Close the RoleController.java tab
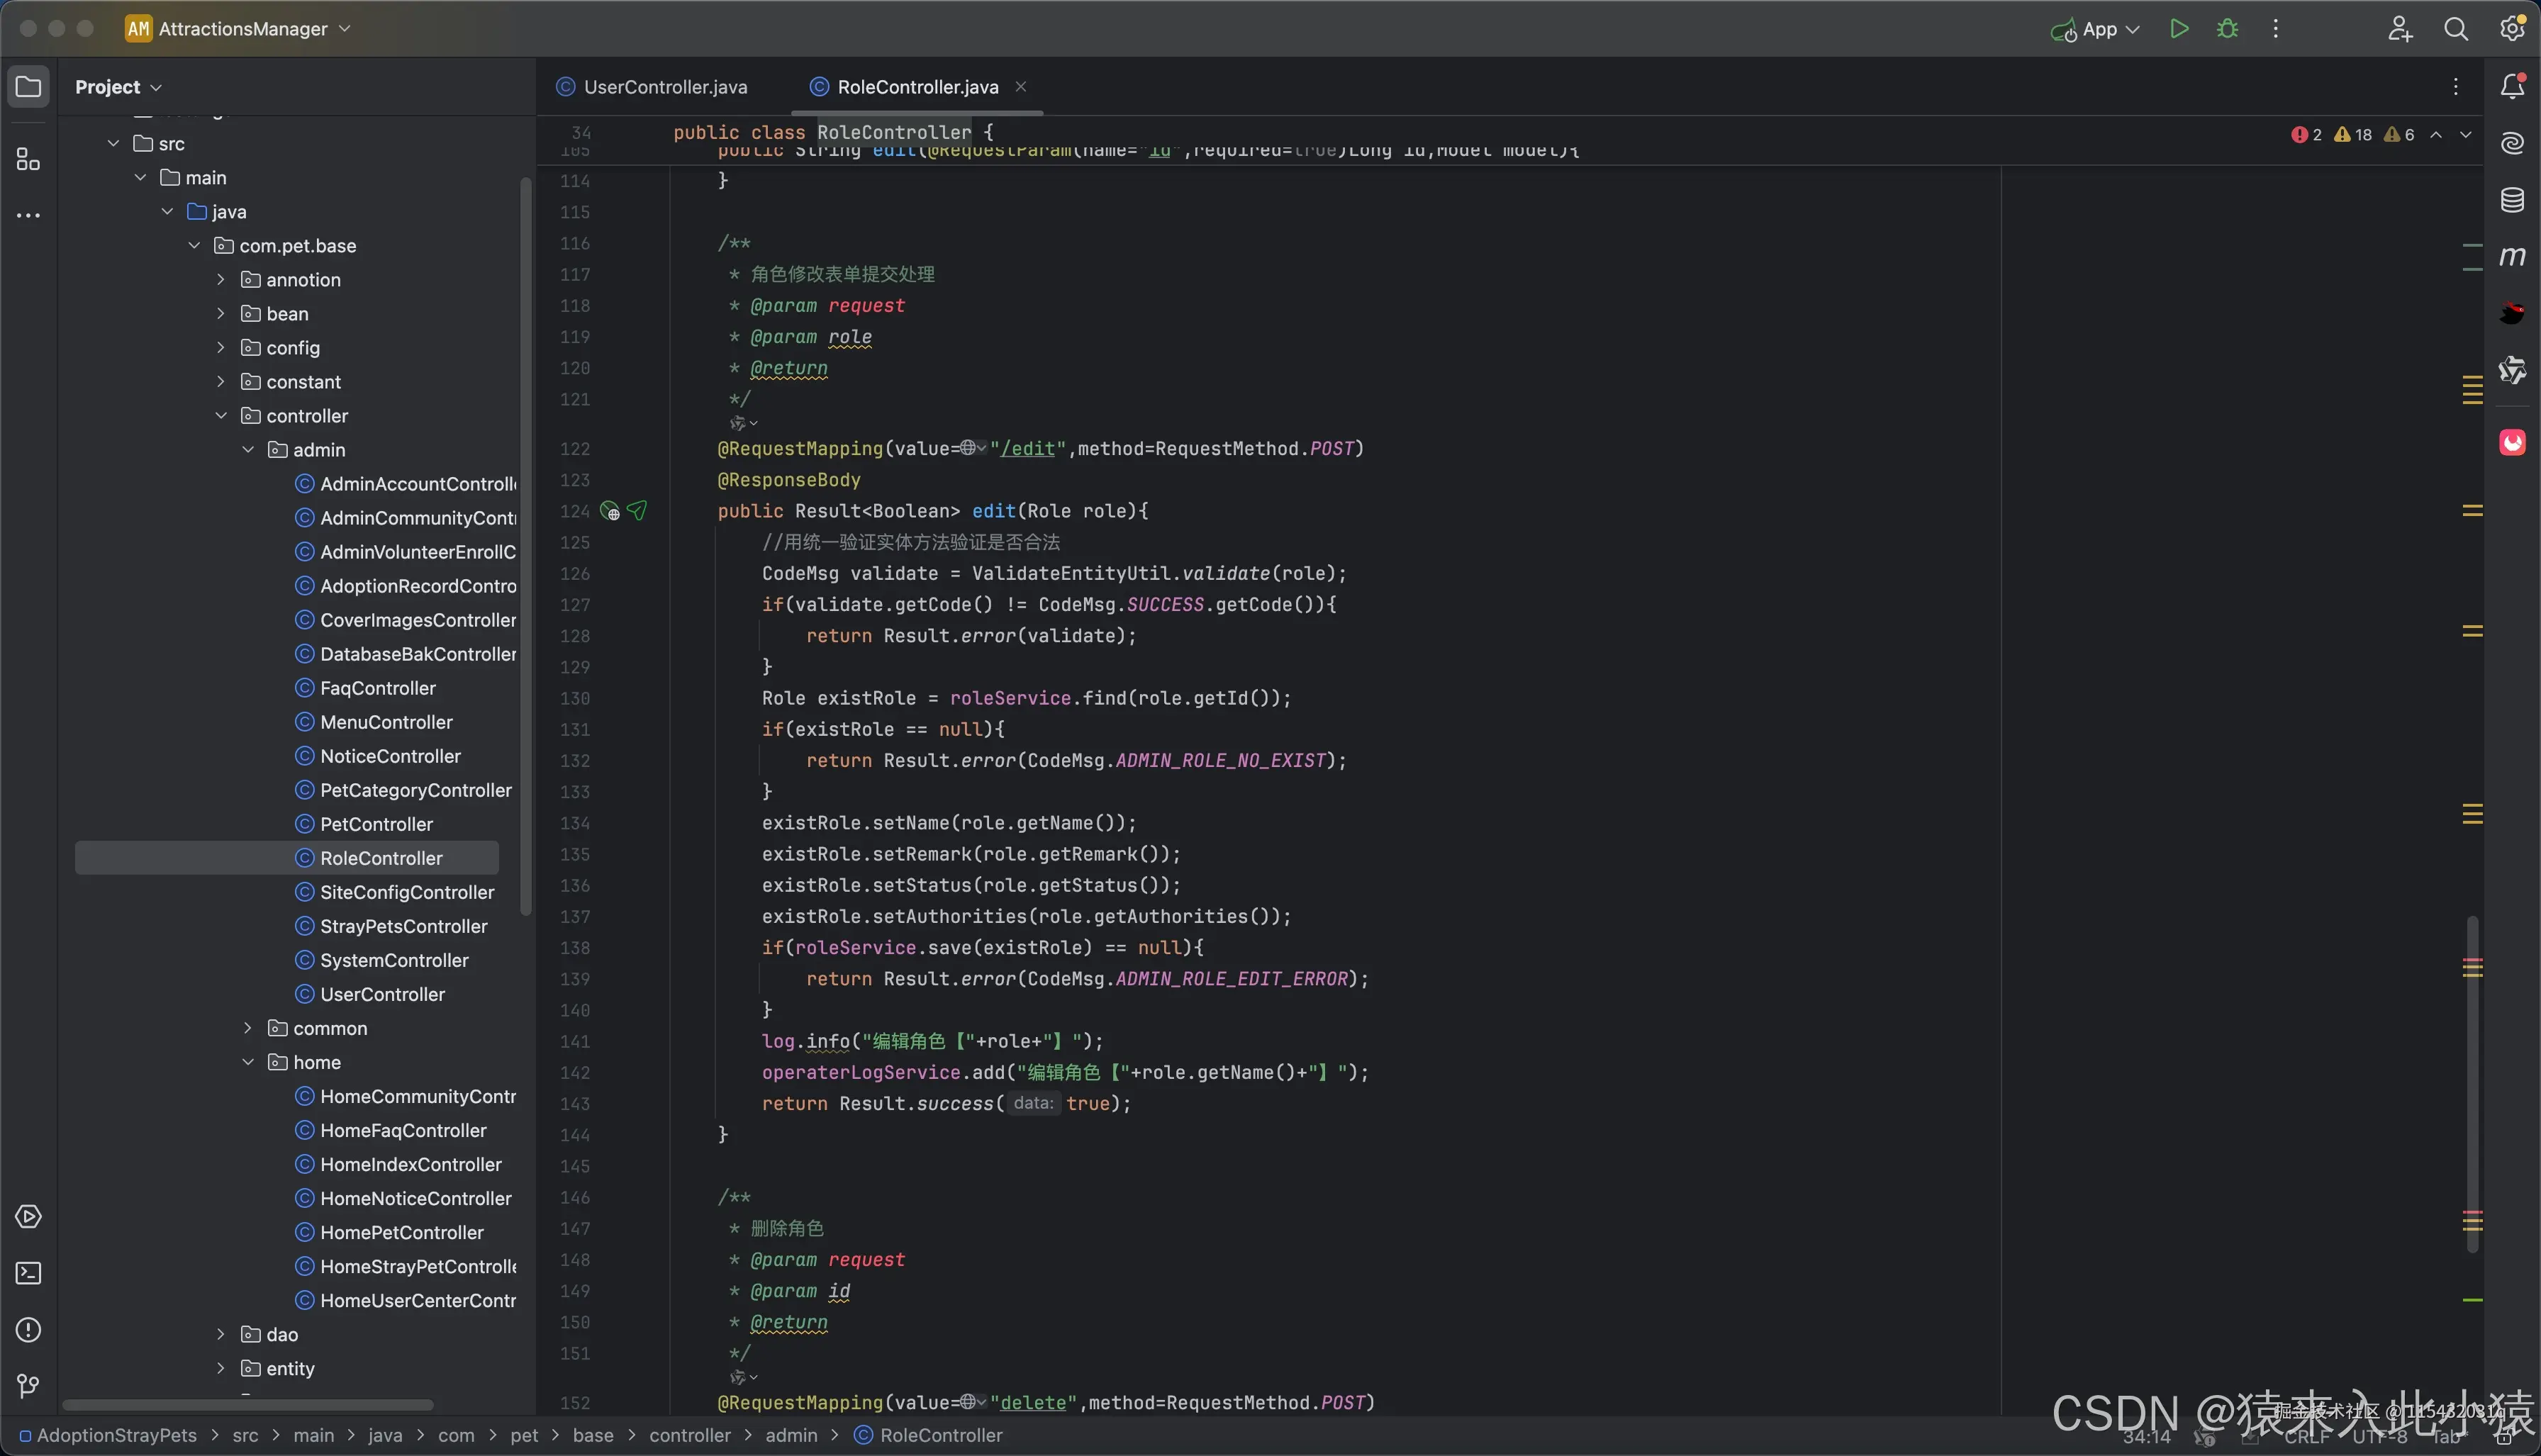This screenshot has width=2541, height=1456. pos(1020,87)
